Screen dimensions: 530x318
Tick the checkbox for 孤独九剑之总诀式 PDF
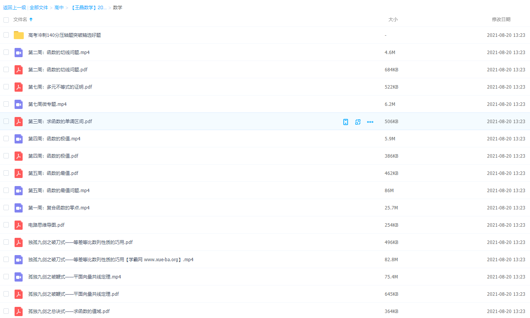pyautogui.click(x=6, y=311)
